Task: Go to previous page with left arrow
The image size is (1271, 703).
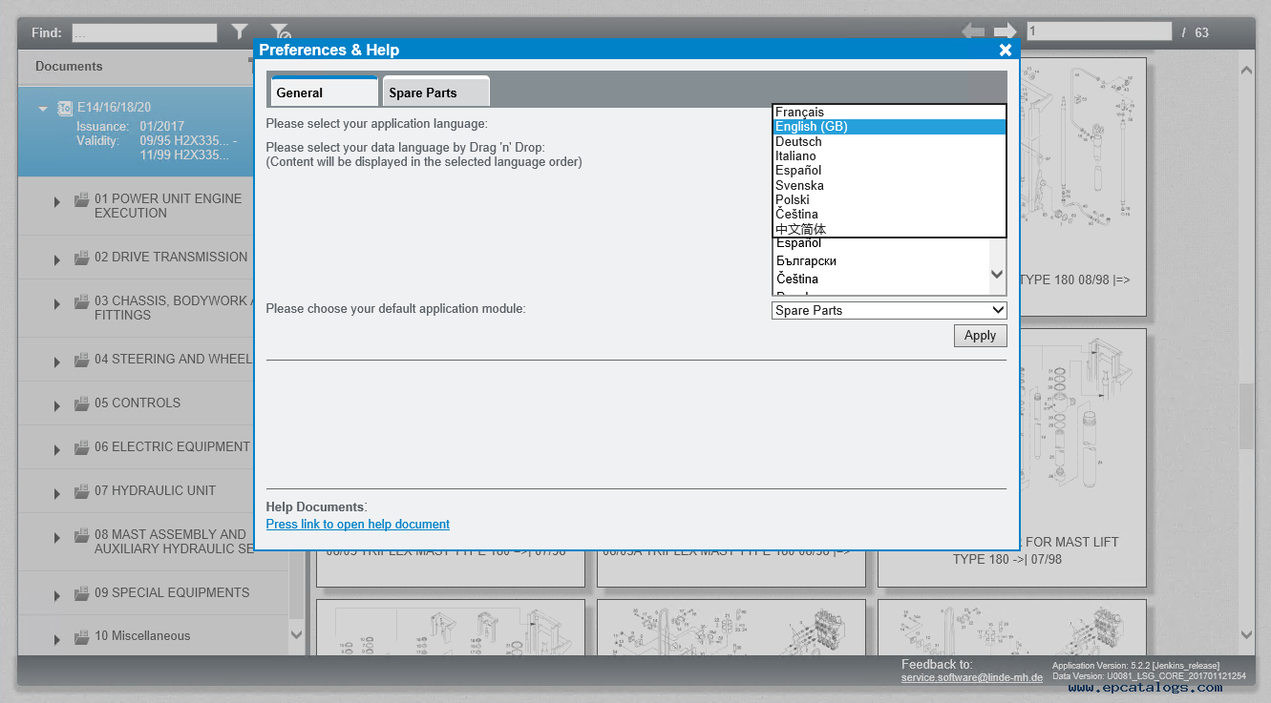Action: 973,31
